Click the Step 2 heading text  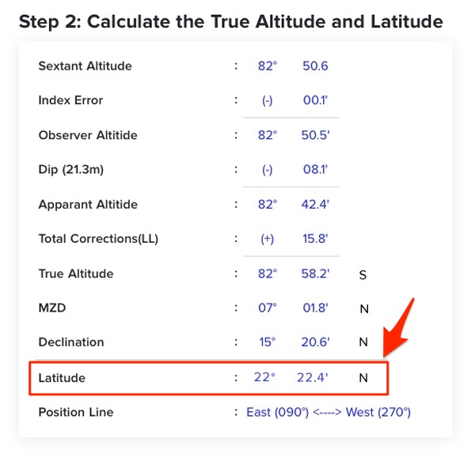pos(230,21)
